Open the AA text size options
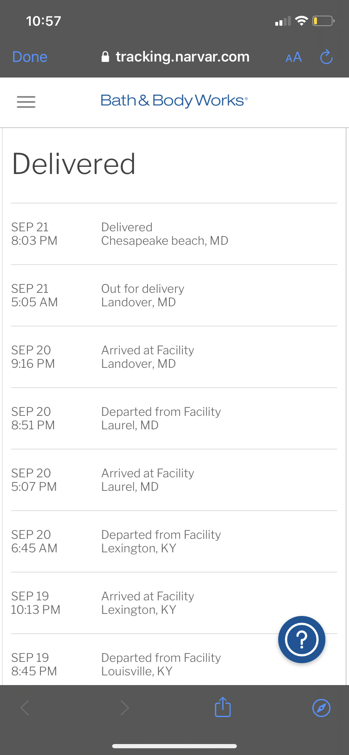 click(293, 57)
